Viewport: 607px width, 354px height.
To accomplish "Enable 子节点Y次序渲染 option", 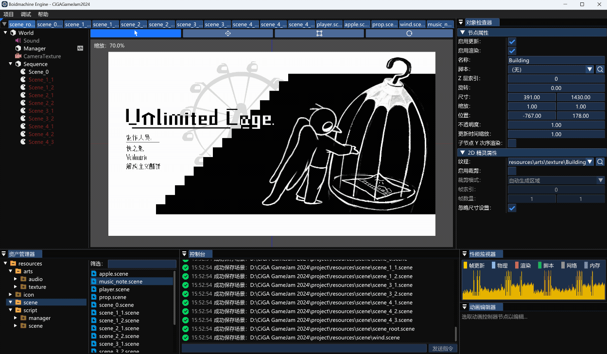I will click(x=512, y=143).
